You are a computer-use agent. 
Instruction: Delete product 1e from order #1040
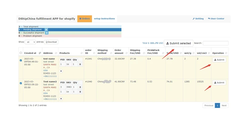coord(80,92)
